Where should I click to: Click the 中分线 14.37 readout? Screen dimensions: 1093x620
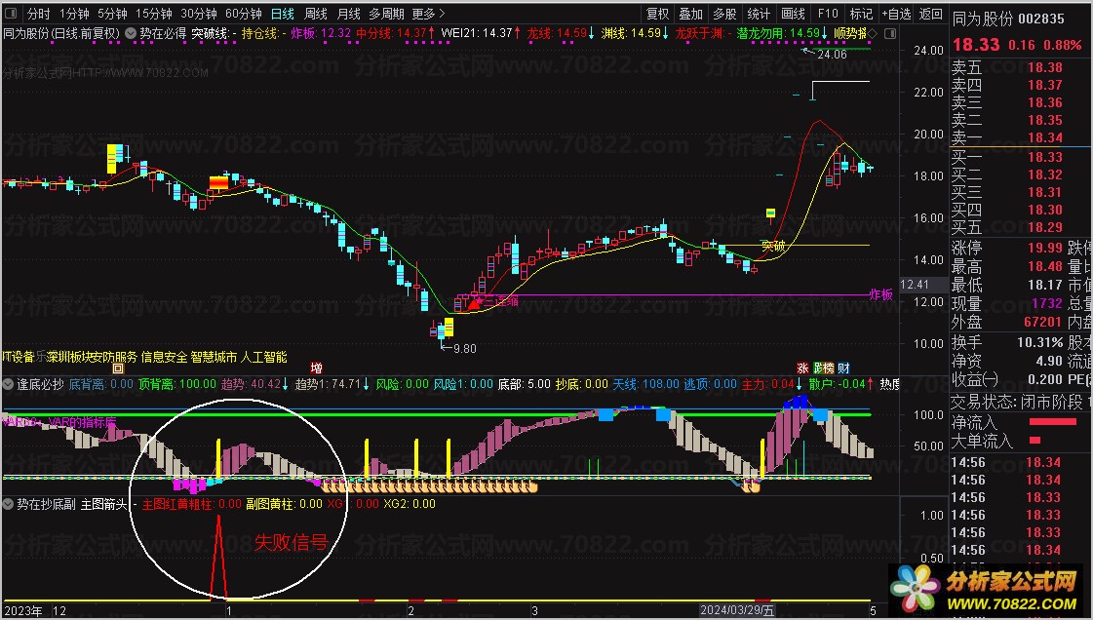coord(395,33)
